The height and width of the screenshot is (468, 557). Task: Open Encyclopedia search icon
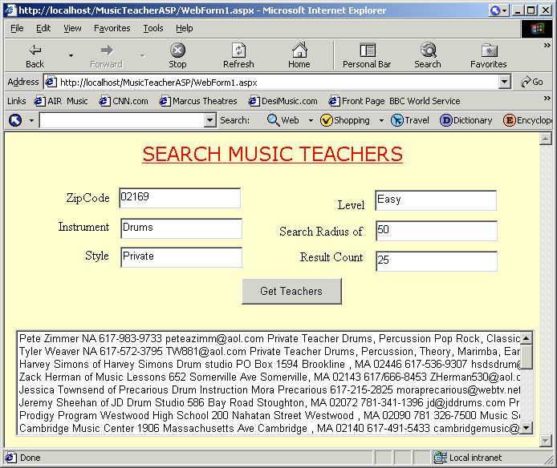(x=509, y=120)
